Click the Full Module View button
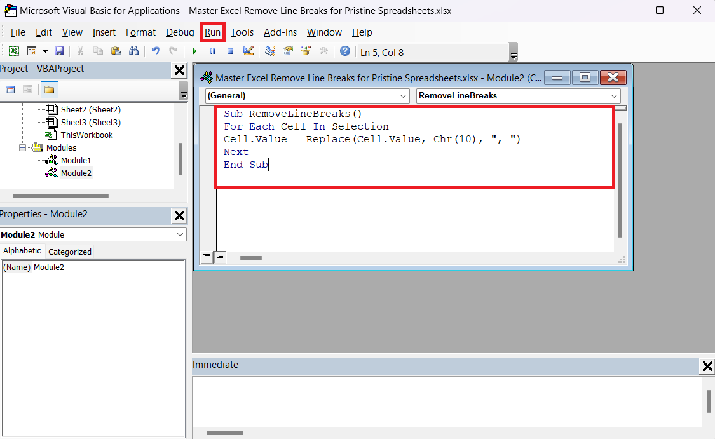 tap(220, 257)
